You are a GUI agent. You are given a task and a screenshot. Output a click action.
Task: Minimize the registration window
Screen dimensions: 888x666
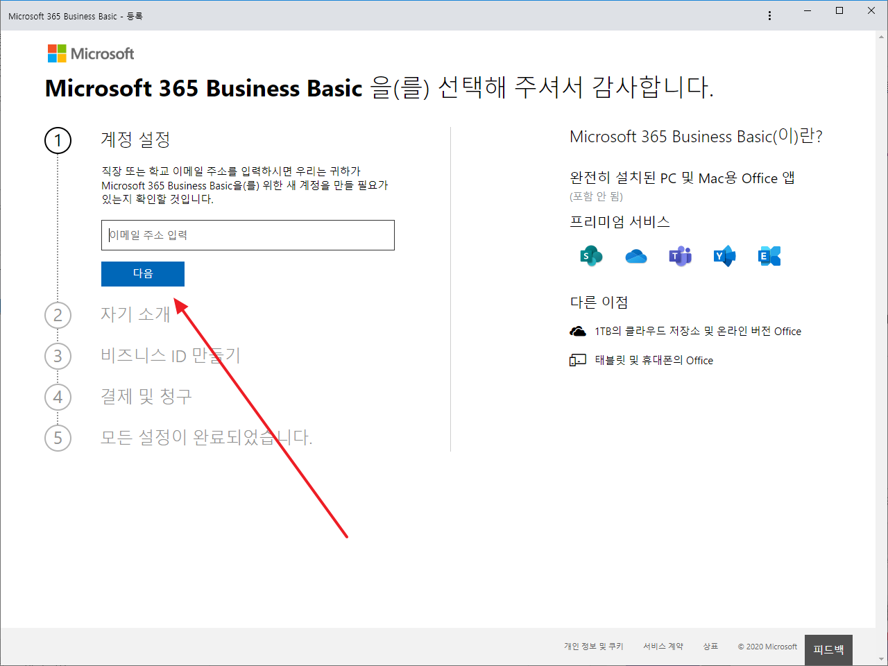point(808,11)
